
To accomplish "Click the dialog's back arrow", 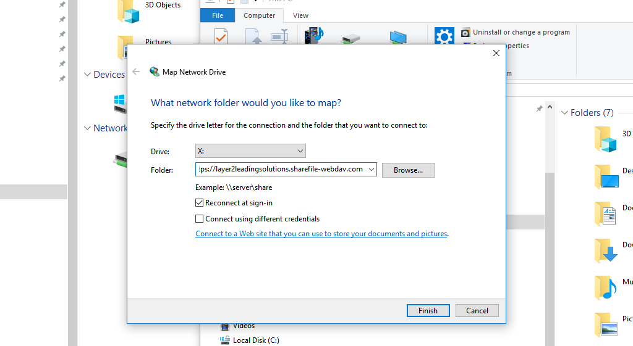I will [137, 72].
